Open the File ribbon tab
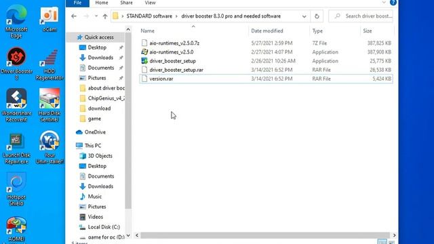This screenshot has width=434, height=244. coord(77,3)
